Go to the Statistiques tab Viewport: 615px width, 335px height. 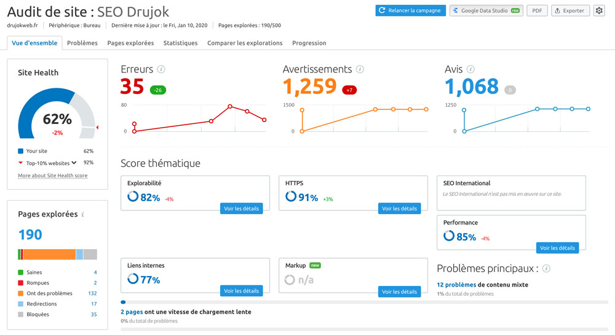180,43
